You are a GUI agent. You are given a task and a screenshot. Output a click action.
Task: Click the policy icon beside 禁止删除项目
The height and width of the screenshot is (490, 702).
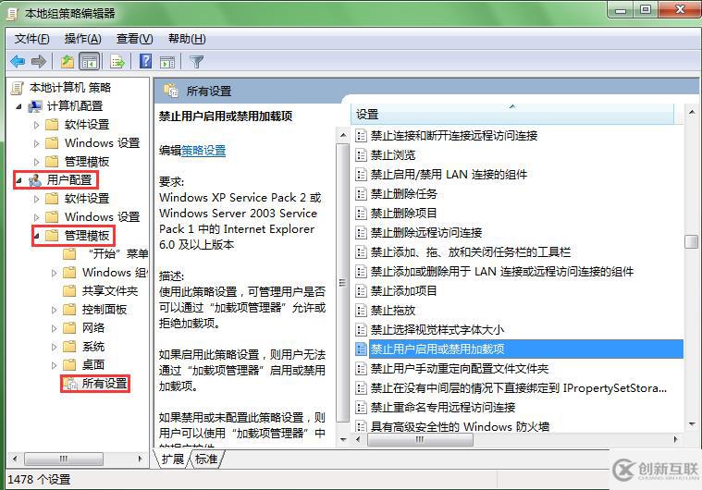click(361, 213)
